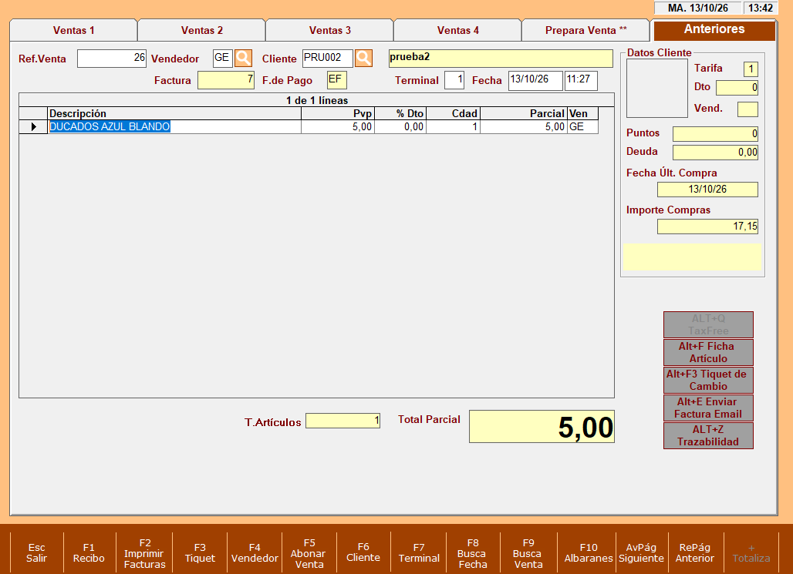Select the Anteriores tab
Image resolution: width=793 pixels, height=574 pixels.
click(714, 30)
